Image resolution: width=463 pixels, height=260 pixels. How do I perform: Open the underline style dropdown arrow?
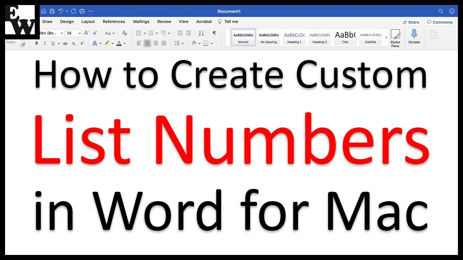point(59,44)
